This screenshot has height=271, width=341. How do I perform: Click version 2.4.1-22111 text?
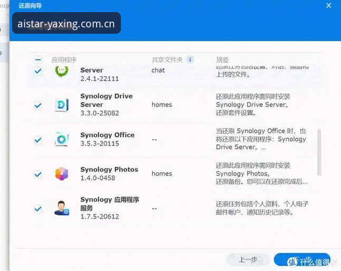pyautogui.click(x=100, y=79)
